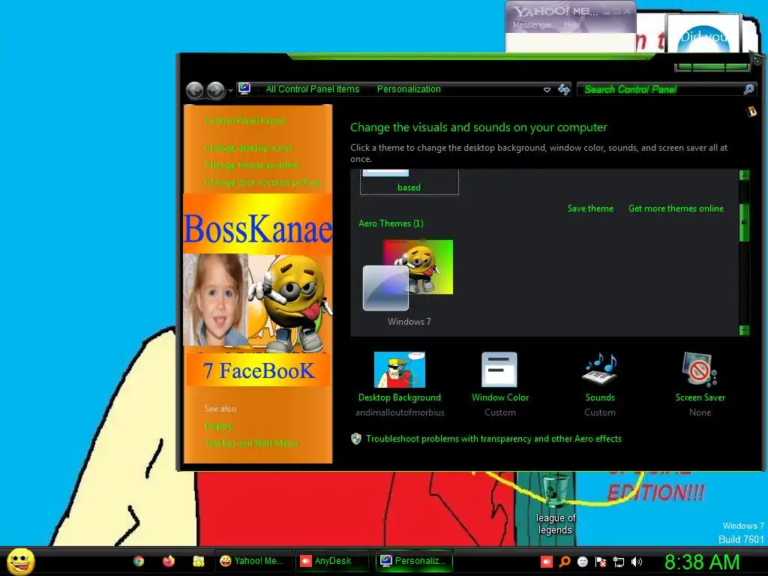Open Desktop Background settings icon
This screenshot has width=768, height=576.
point(400,370)
